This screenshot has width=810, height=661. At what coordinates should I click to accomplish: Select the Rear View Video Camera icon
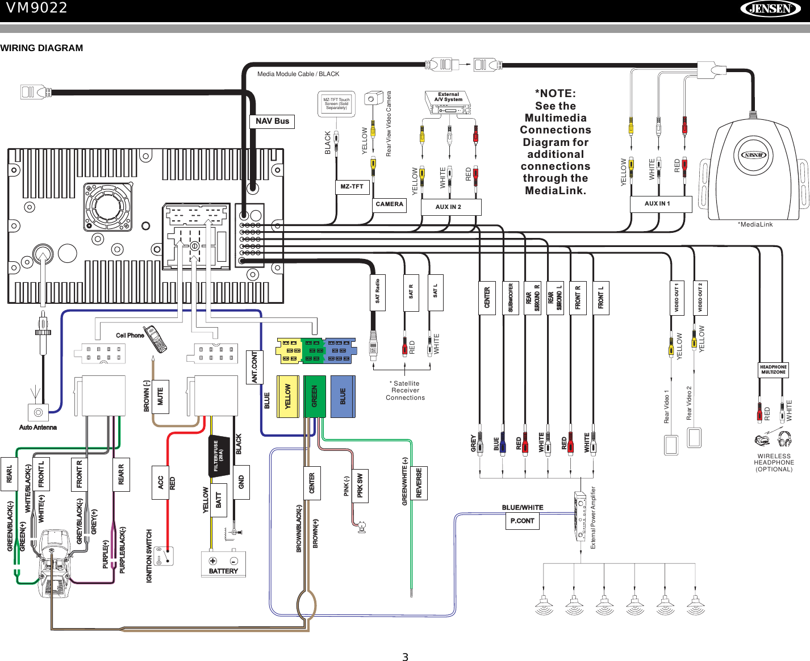(x=375, y=98)
